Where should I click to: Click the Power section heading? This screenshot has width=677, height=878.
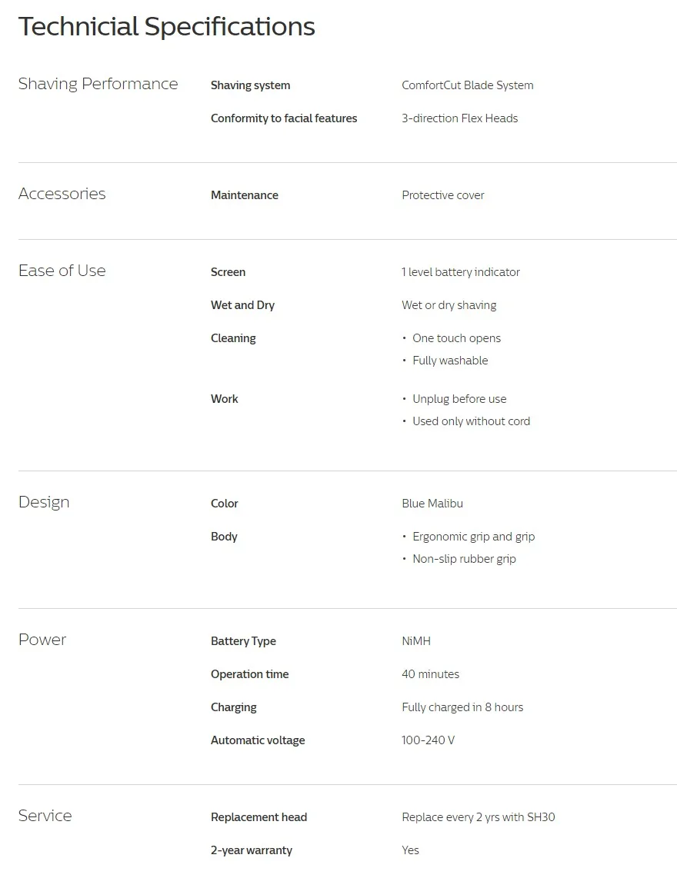42,640
